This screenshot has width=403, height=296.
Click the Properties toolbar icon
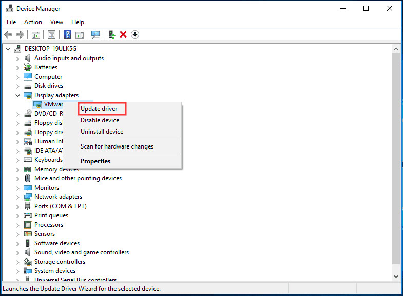pos(51,34)
